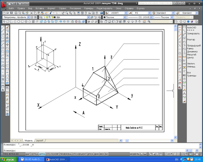Enable ПРИВЯЗКА object snap

tap(65, 154)
